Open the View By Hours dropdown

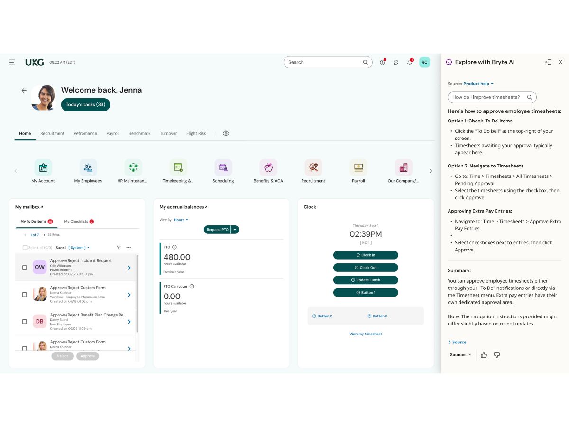[x=181, y=220]
